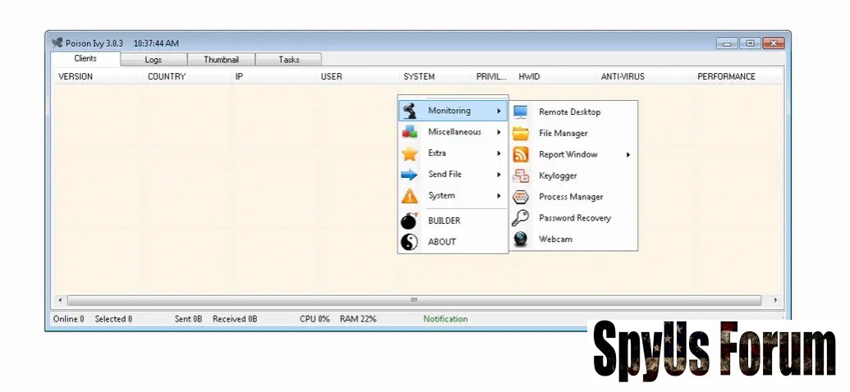Click the Keylogger icon in submenu
This screenshot has height=392, width=850.
pyautogui.click(x=521, y=175)
